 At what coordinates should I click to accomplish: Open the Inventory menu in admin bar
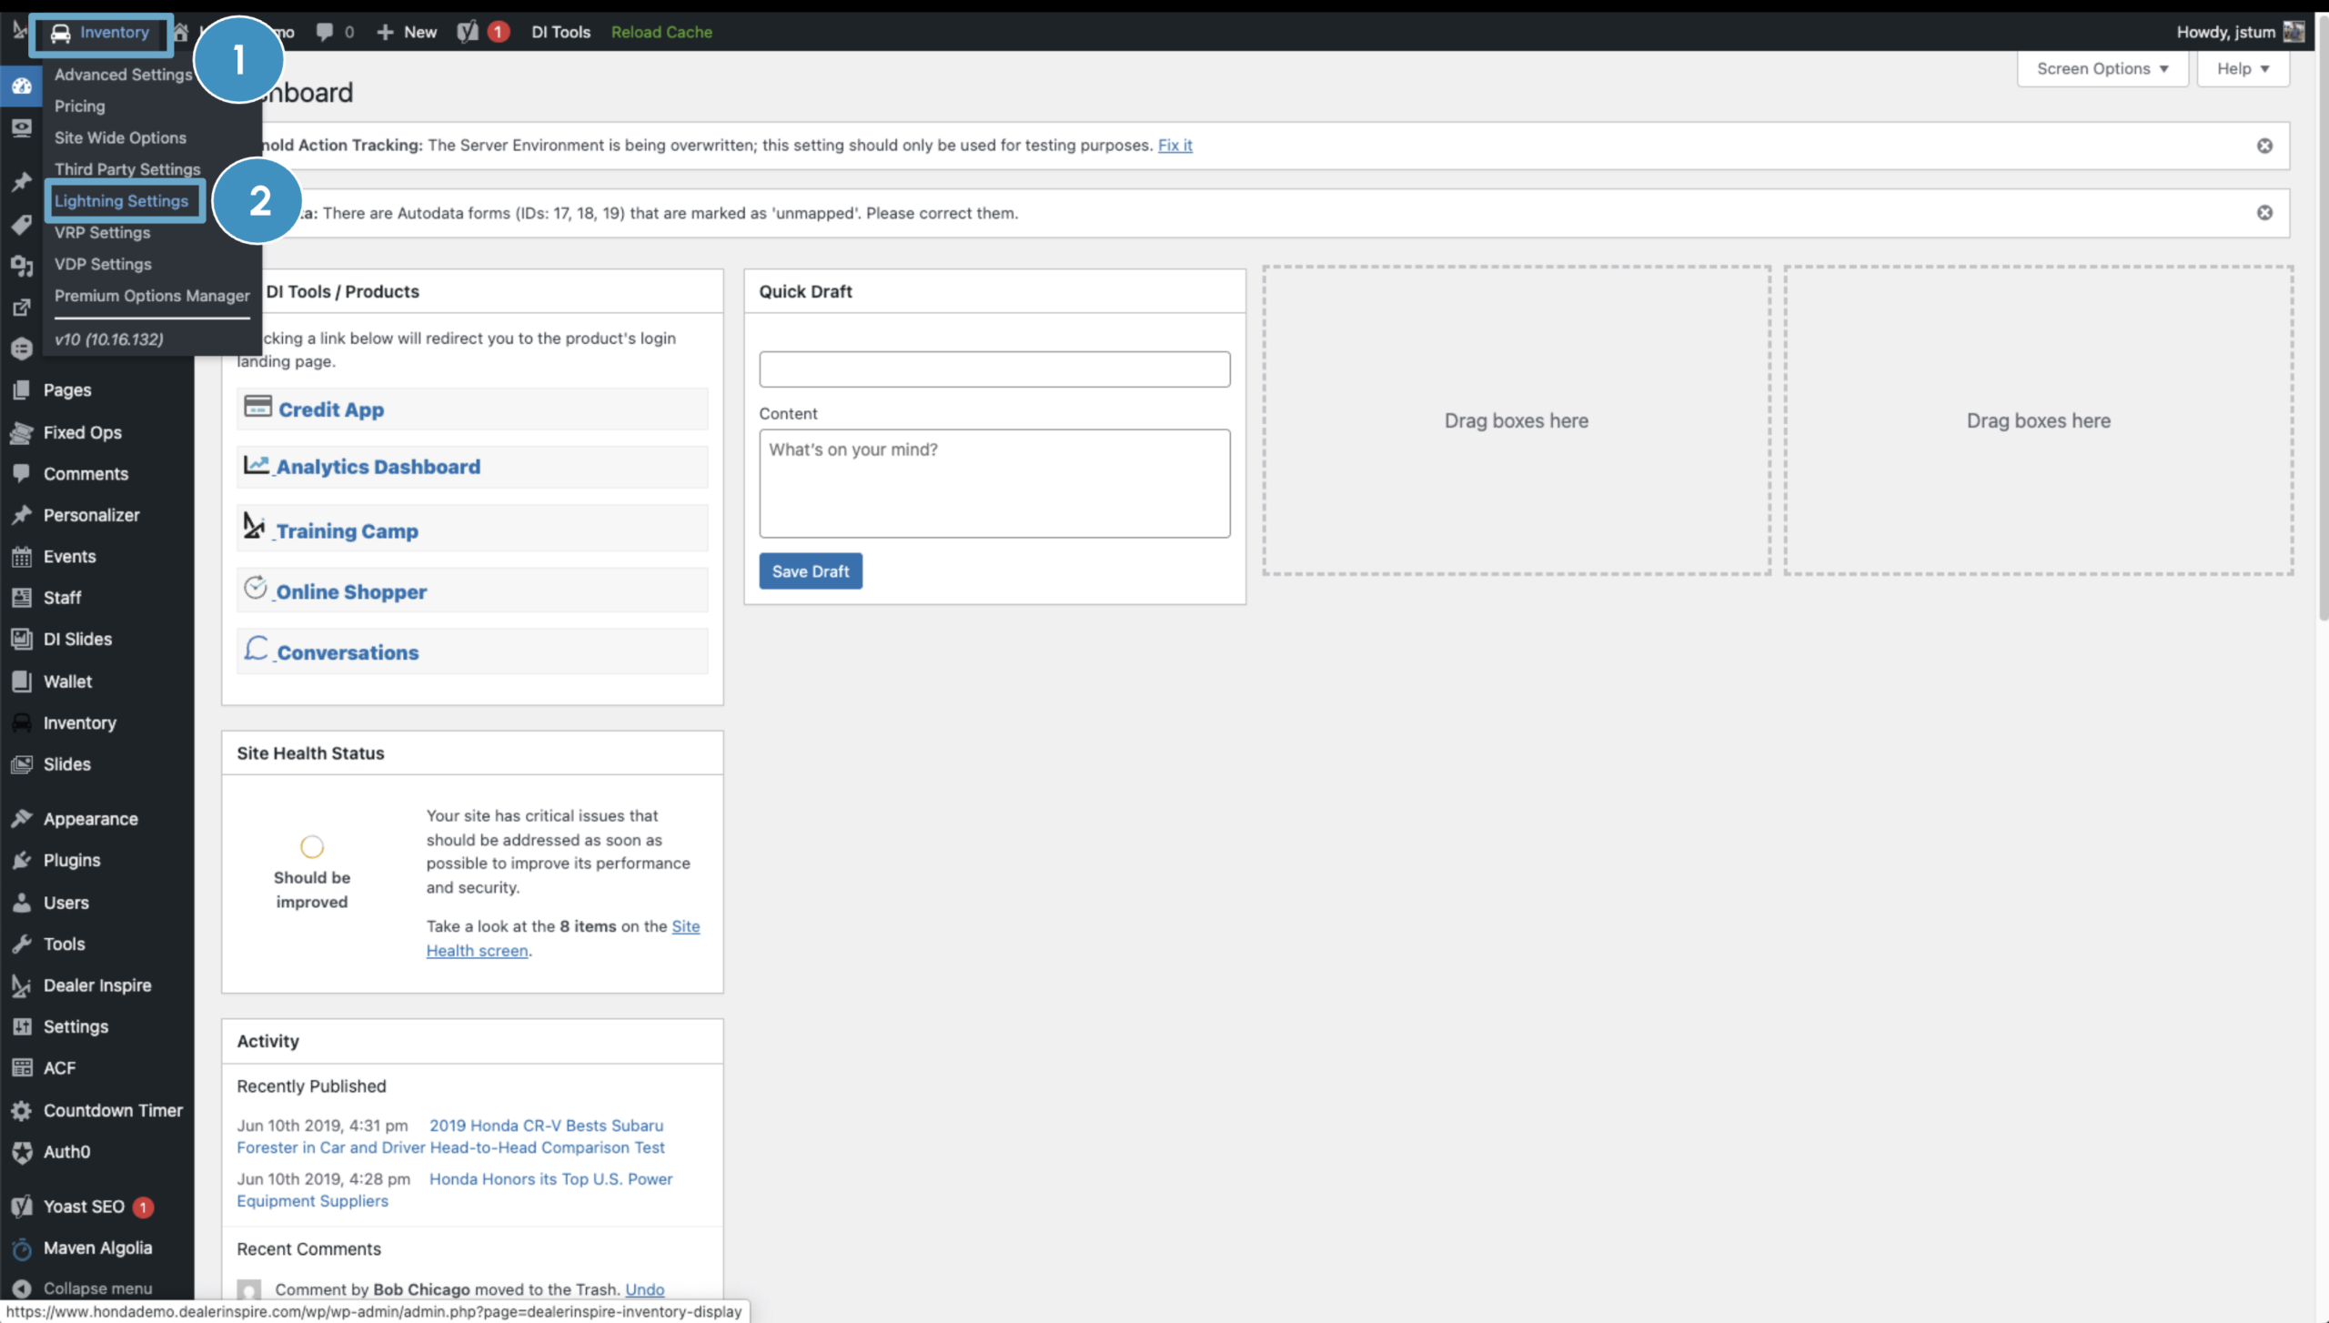(x=100, y=33)
